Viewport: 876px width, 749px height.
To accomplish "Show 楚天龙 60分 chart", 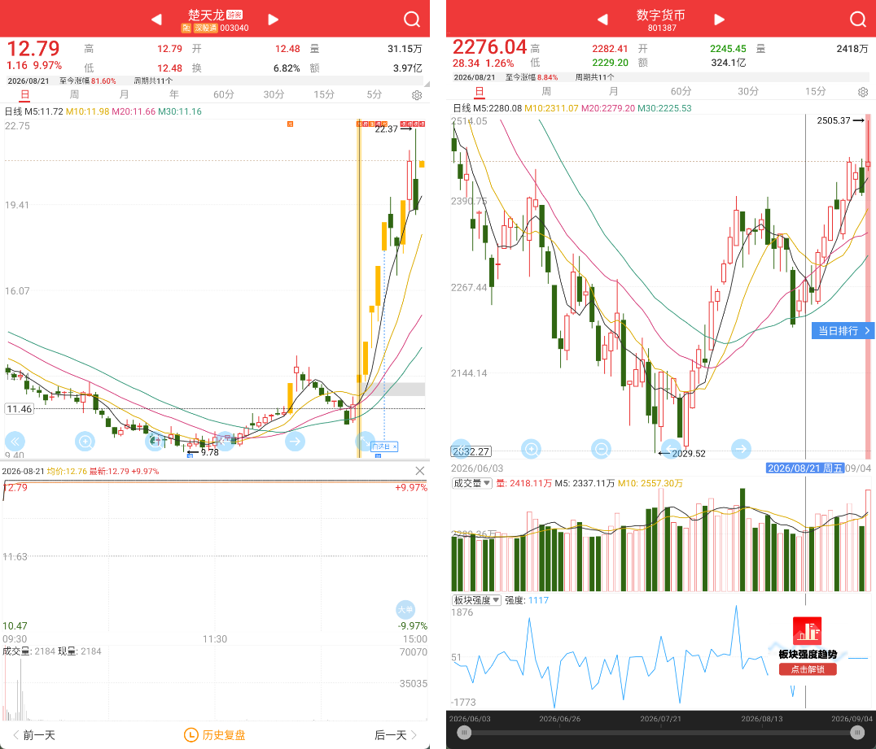I will tap(223, 95).
